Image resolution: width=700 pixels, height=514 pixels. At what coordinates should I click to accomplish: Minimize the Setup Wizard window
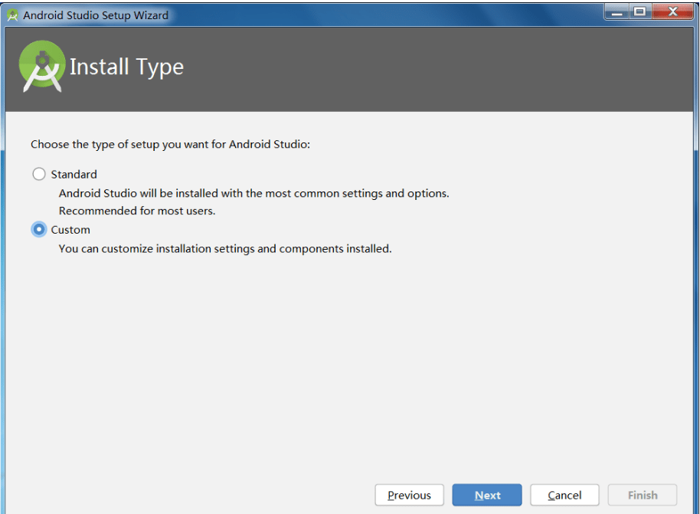[617, 12]
